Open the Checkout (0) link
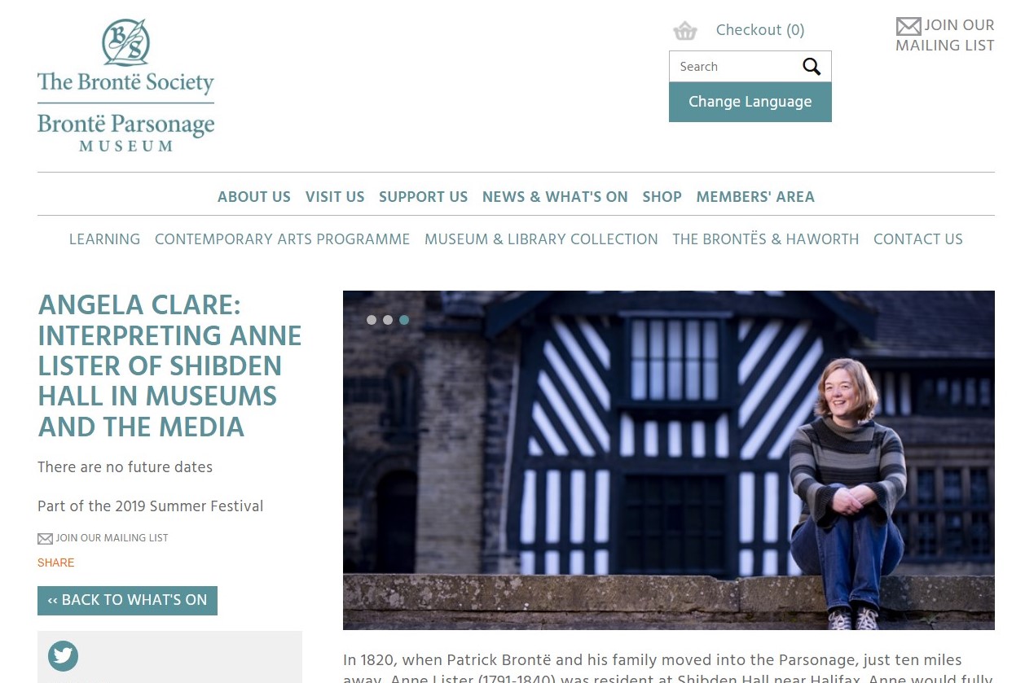Screen dimensions: 1025x683 [760, 30]
